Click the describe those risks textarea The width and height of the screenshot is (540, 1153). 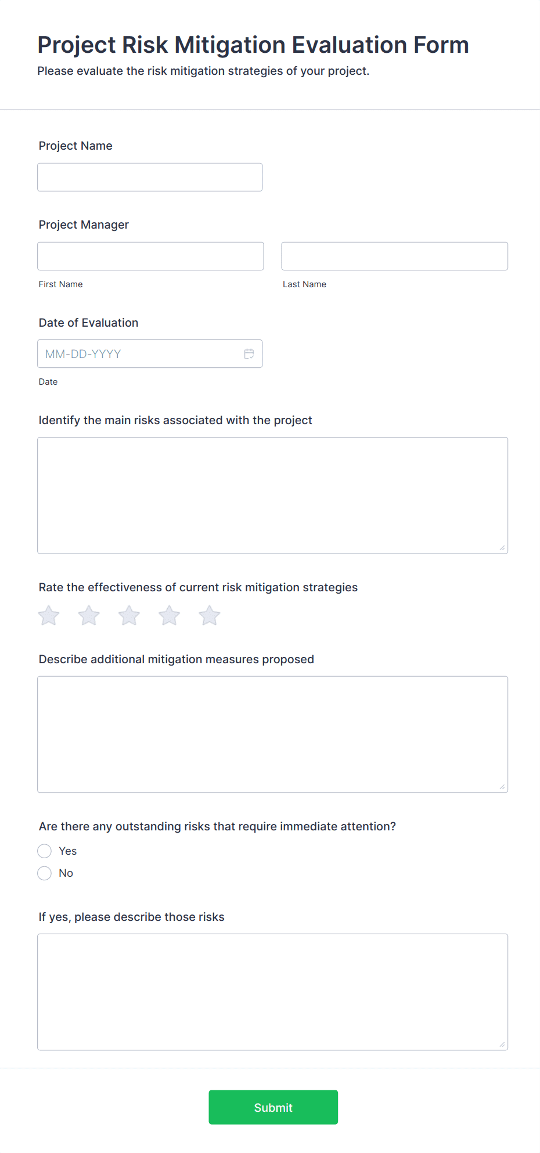point(272,992)
